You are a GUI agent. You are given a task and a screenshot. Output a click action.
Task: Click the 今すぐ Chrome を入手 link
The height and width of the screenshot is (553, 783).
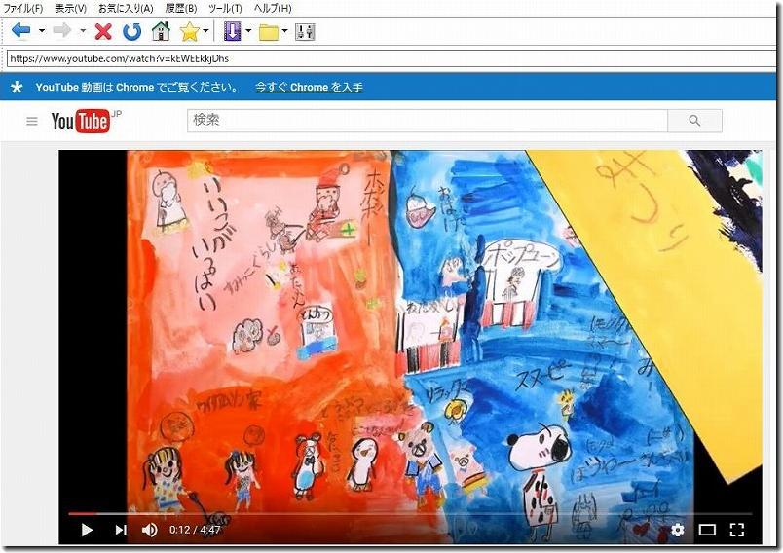click(x=309, y=87)
